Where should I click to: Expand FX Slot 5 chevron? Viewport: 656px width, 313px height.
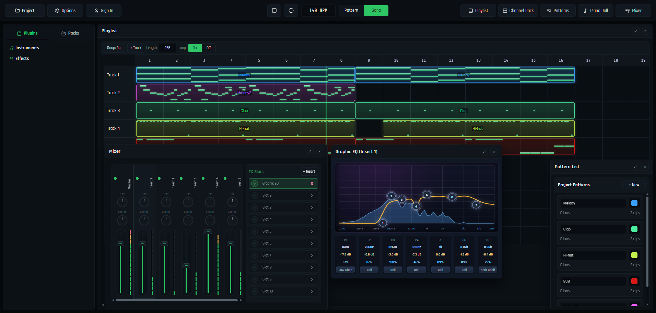coord(312,231)
